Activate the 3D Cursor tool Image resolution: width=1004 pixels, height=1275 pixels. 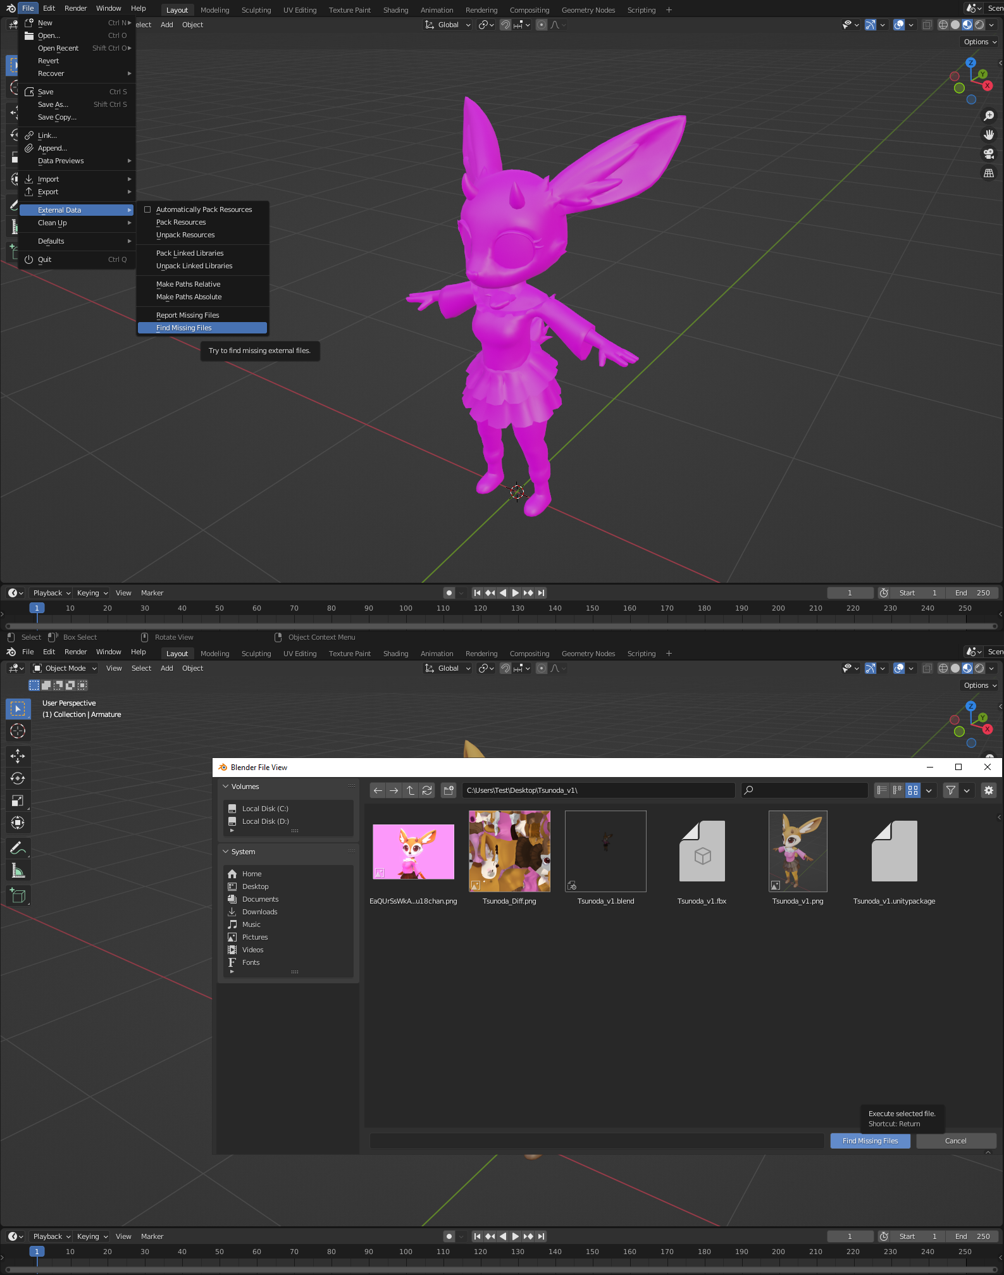[18, 731]
